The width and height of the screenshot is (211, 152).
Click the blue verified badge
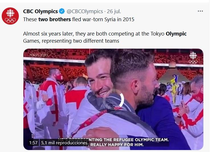[x=62, y=11]
